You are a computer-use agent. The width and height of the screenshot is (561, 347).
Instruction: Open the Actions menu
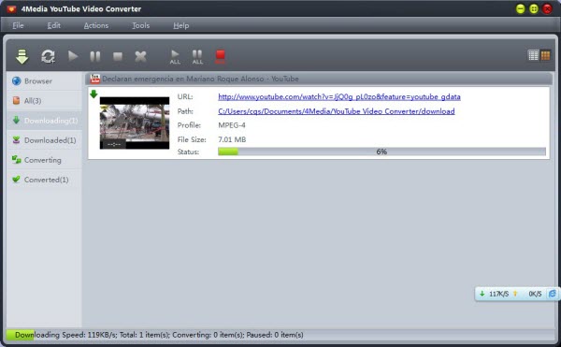pyautogui.click(x=96, y=25)
